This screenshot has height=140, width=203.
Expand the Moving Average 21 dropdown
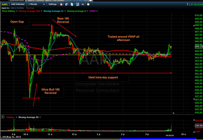[65, 11]
